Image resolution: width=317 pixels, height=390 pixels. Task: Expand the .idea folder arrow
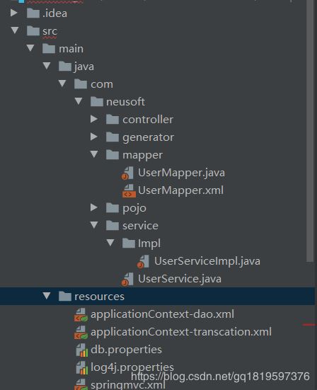coord(13,13)
